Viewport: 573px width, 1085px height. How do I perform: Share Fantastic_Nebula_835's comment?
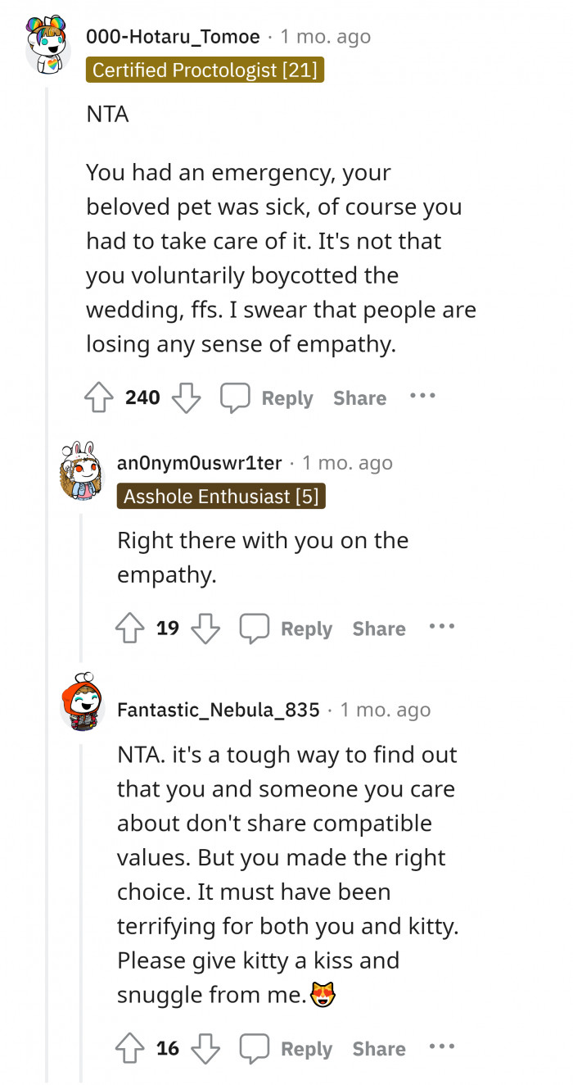click(x=379, y=1048)
